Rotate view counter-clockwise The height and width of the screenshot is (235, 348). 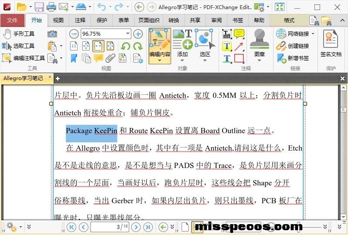(x=125, y=46)
